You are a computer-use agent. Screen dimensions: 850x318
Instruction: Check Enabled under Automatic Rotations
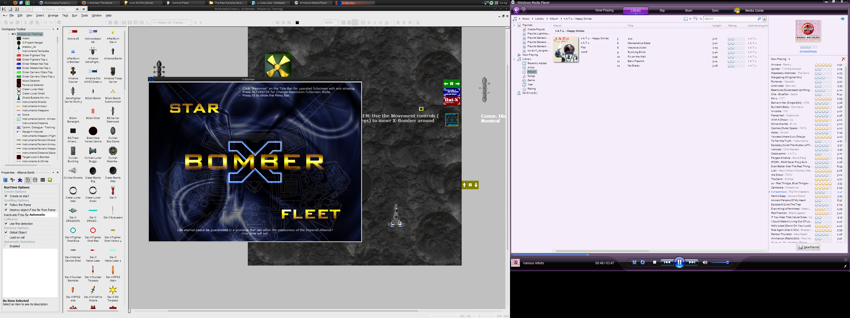click(x=6, y=246)
